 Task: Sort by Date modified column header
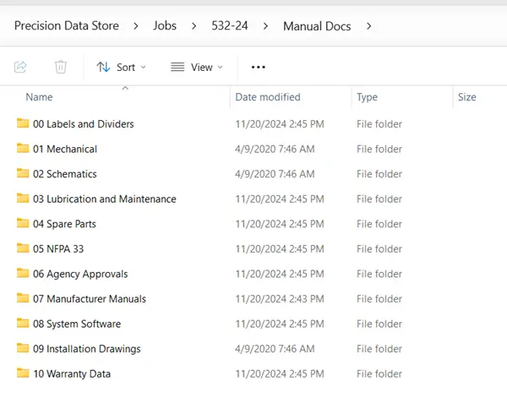click(268, 97)
